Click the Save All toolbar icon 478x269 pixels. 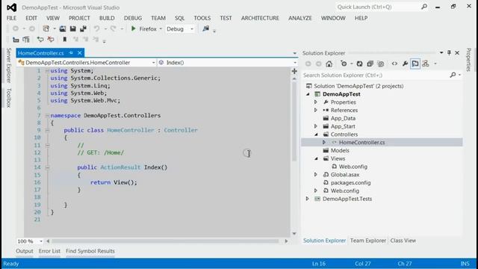[83, 28]
